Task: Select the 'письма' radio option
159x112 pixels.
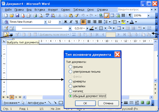Action: click(70, 67)
